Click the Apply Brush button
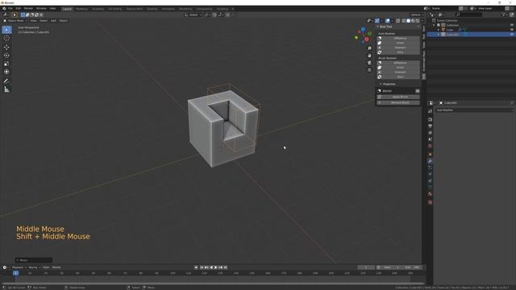Screen dimensions: 516x290 398,97
